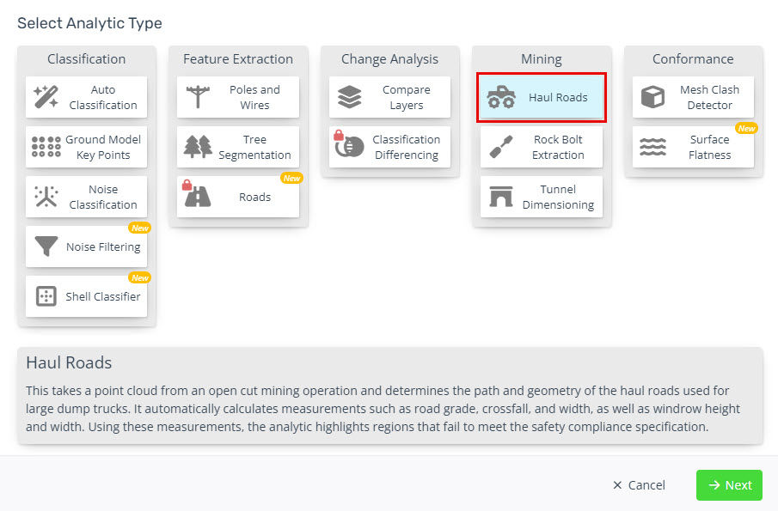
Task: Open the Shell Classifier tool
Action: (86, 296)
